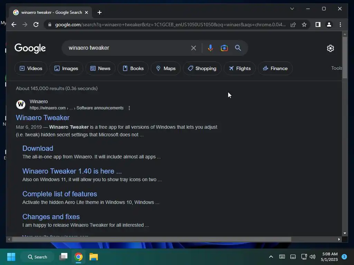Switch to Videos results
The image size is (354, 265).
[x=31, y=68]
